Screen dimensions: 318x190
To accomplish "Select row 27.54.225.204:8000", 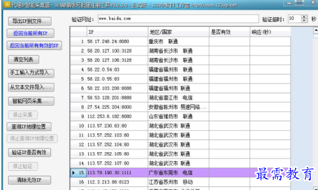I will pyautogui.click(x=180, y=107).
